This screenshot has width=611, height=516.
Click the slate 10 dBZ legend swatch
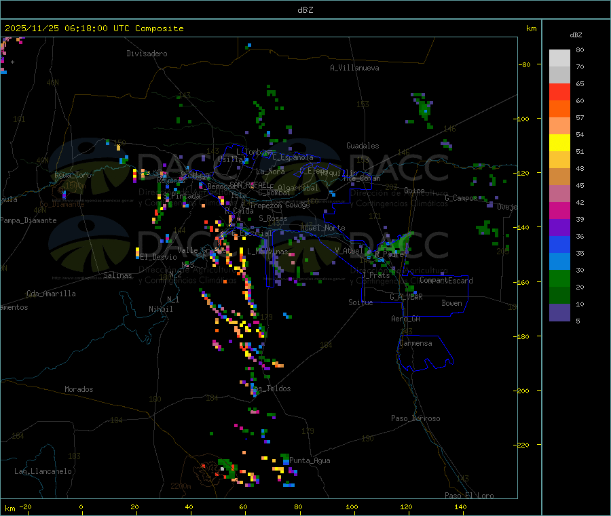(559, 312)
